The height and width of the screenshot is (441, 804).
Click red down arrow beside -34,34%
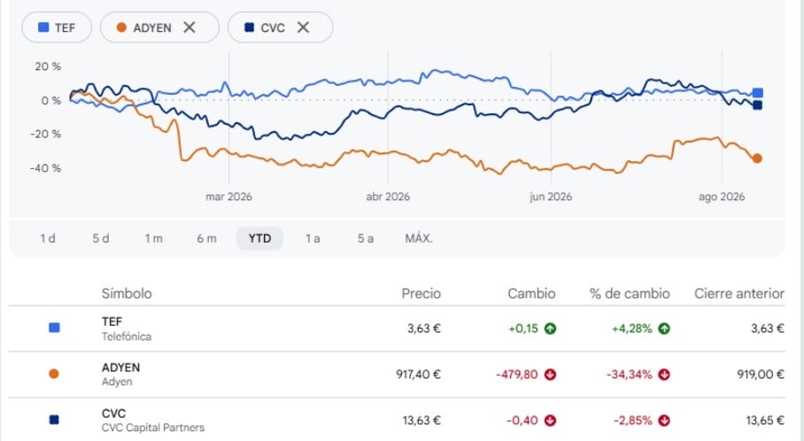[x=664, y=375]
